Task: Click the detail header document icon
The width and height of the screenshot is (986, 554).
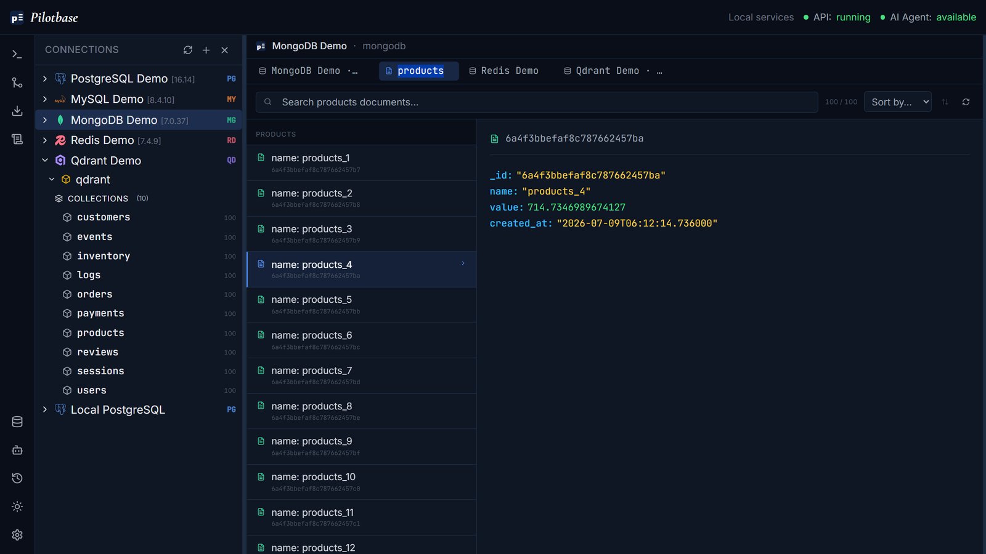Action: point(494,139)
